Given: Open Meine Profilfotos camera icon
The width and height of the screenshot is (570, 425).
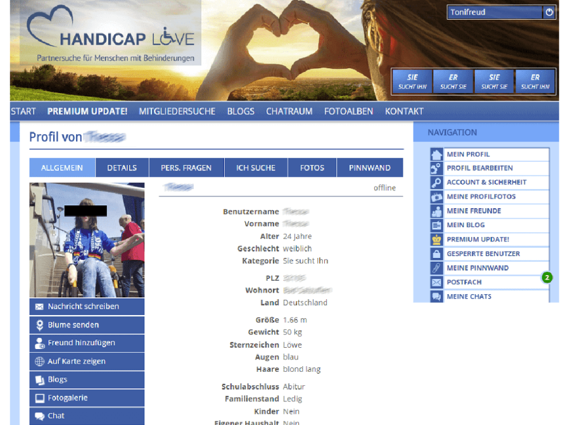Looking at the screenshot, I should point(437,196).
